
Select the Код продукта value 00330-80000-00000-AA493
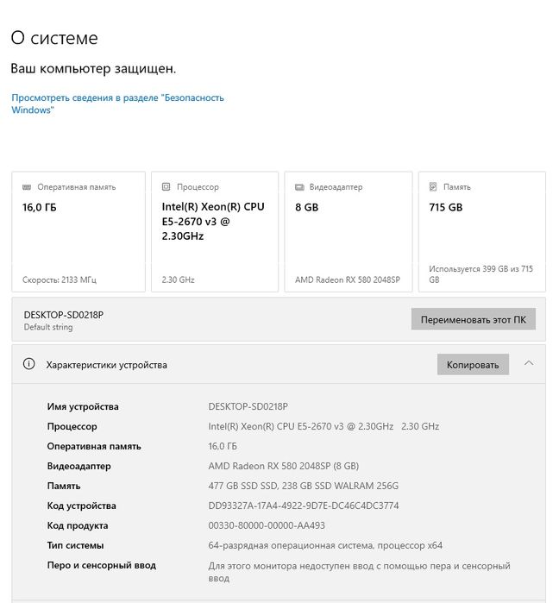267,526
